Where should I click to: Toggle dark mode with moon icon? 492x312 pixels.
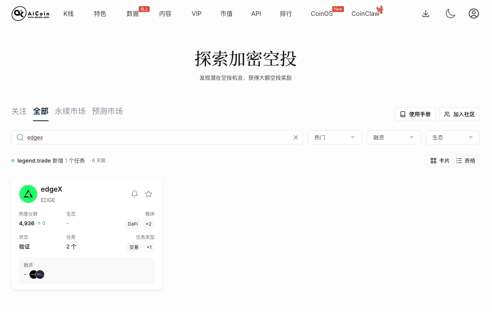click(x=450, y=14)
